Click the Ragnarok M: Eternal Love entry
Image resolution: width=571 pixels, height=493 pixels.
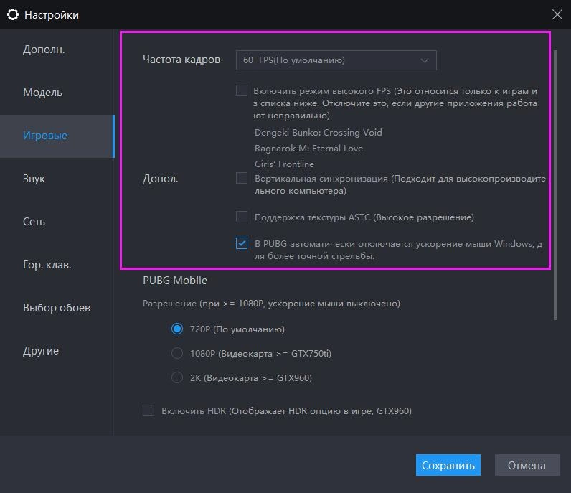(308, 149)
